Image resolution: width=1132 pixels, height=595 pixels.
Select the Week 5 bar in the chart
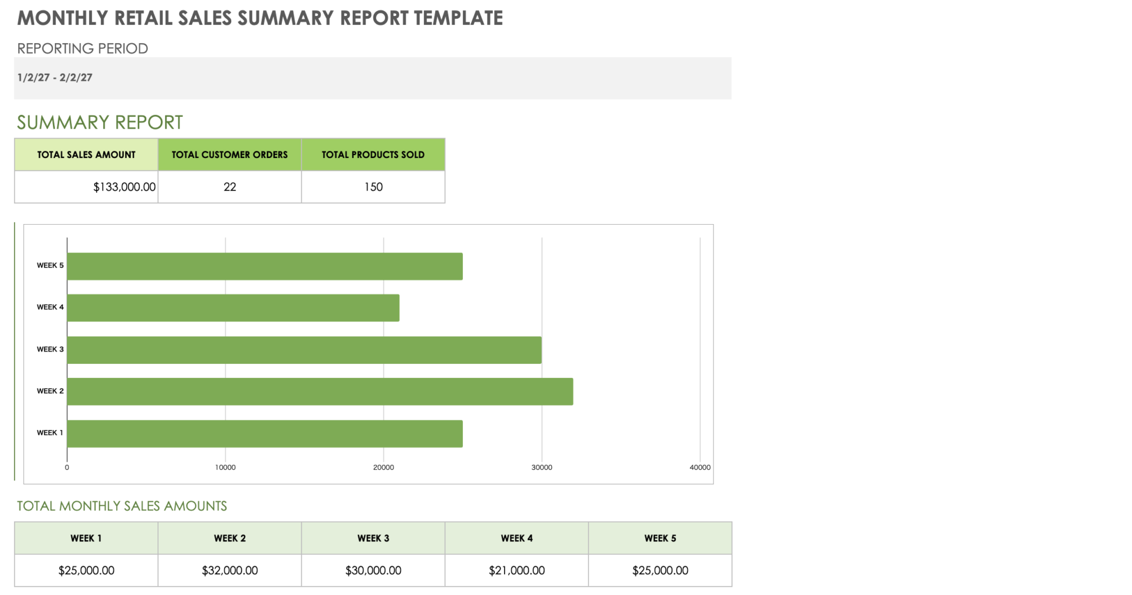point(265,265)
